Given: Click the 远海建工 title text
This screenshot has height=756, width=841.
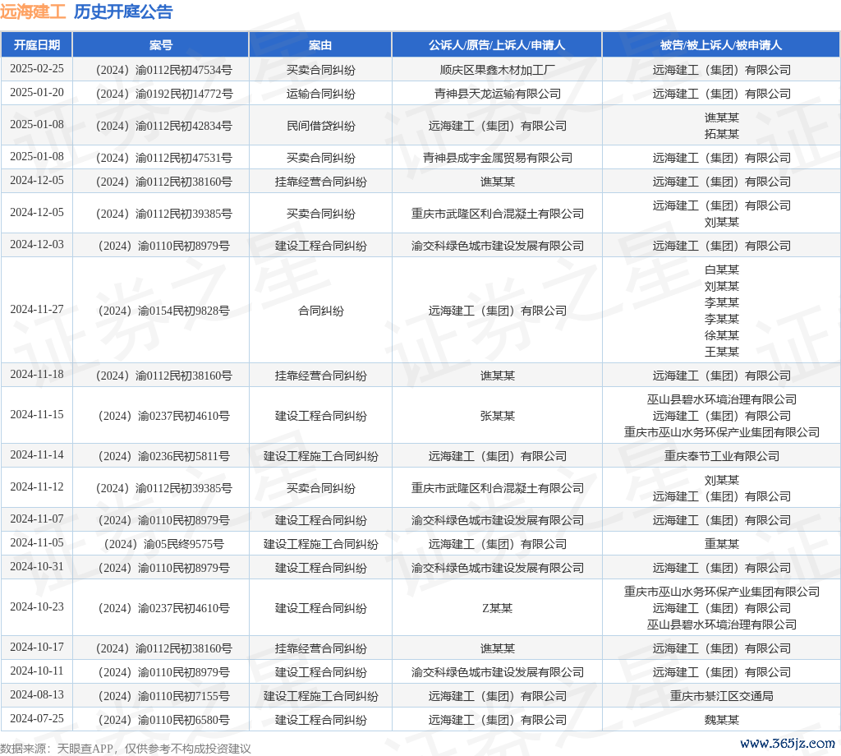Looking at the screenshot, I should click(x=33, y=12).
